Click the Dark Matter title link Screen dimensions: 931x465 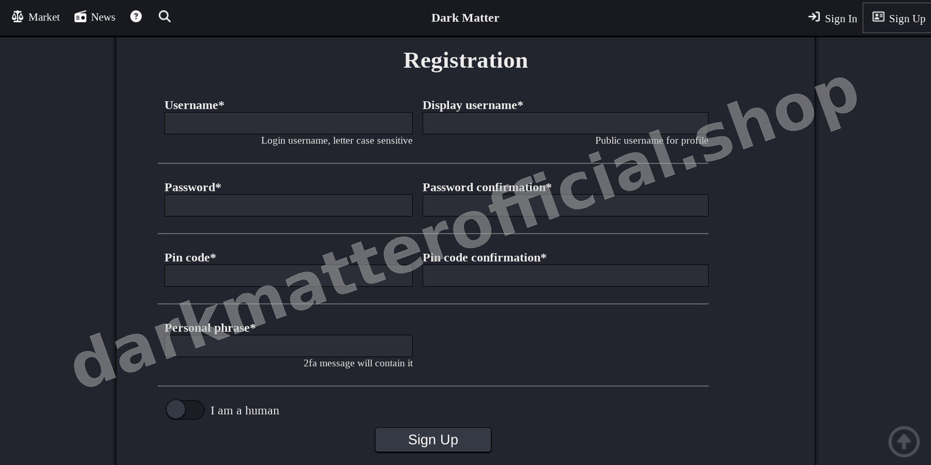click(464, 18)
